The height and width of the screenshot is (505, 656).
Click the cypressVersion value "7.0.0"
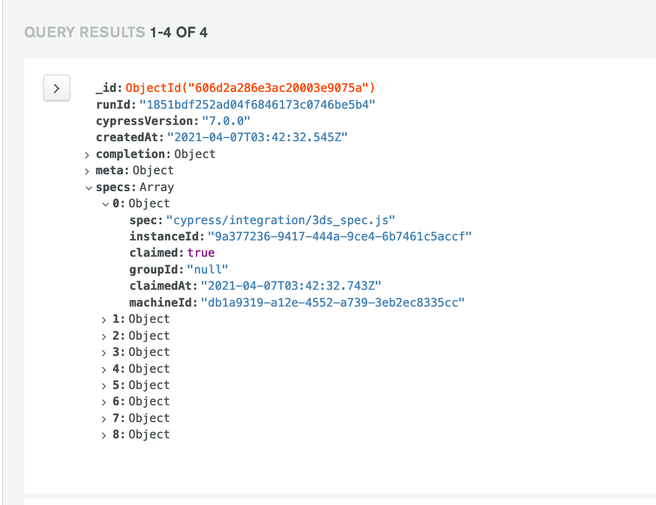click(226, 121)
